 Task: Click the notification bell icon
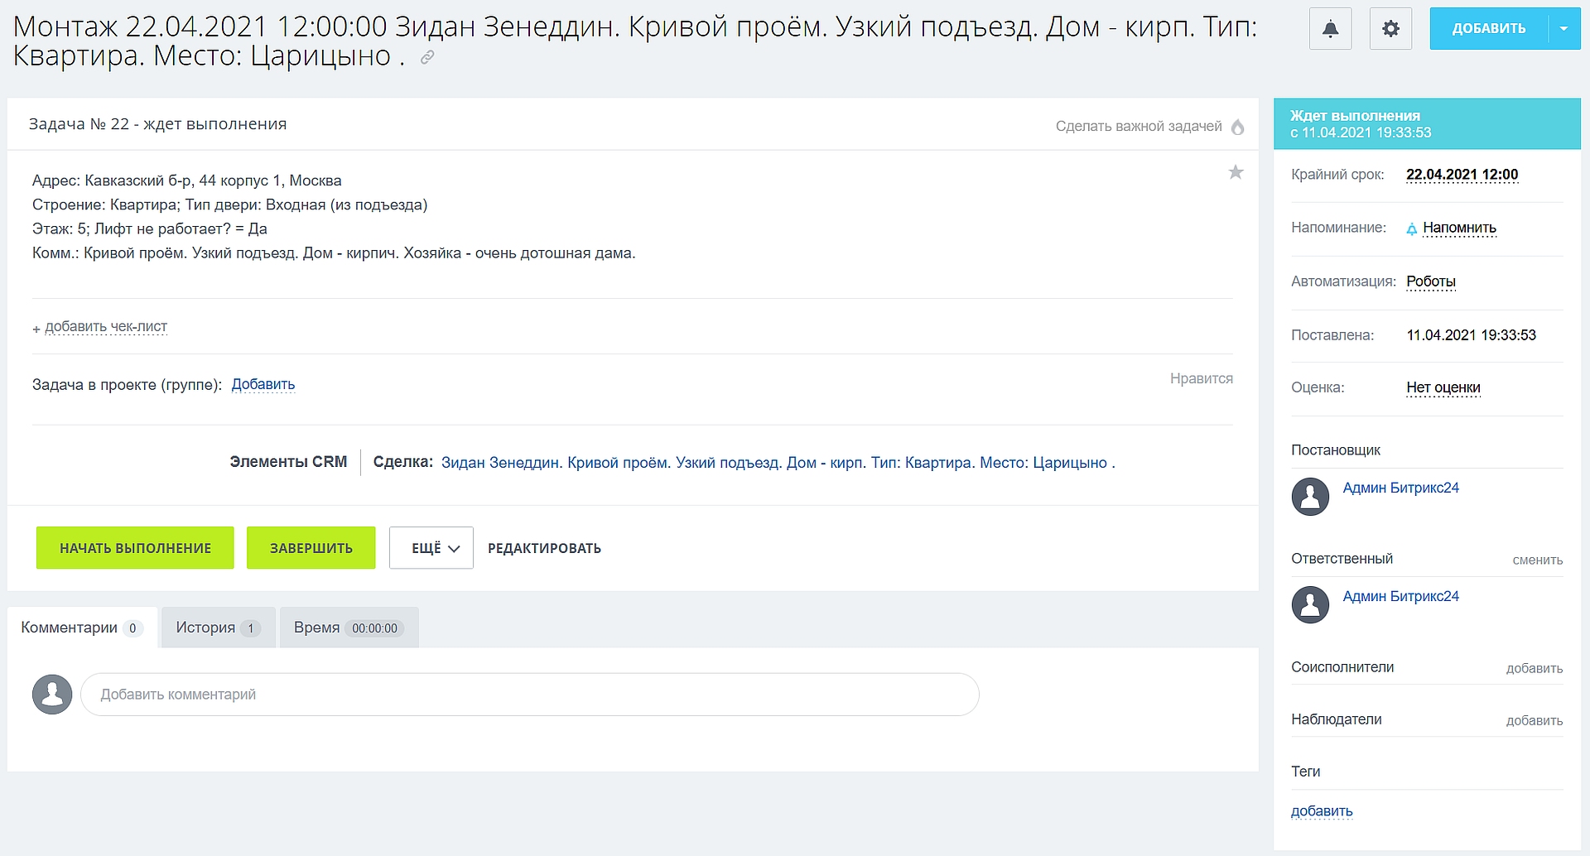[x=1330, y=29]
